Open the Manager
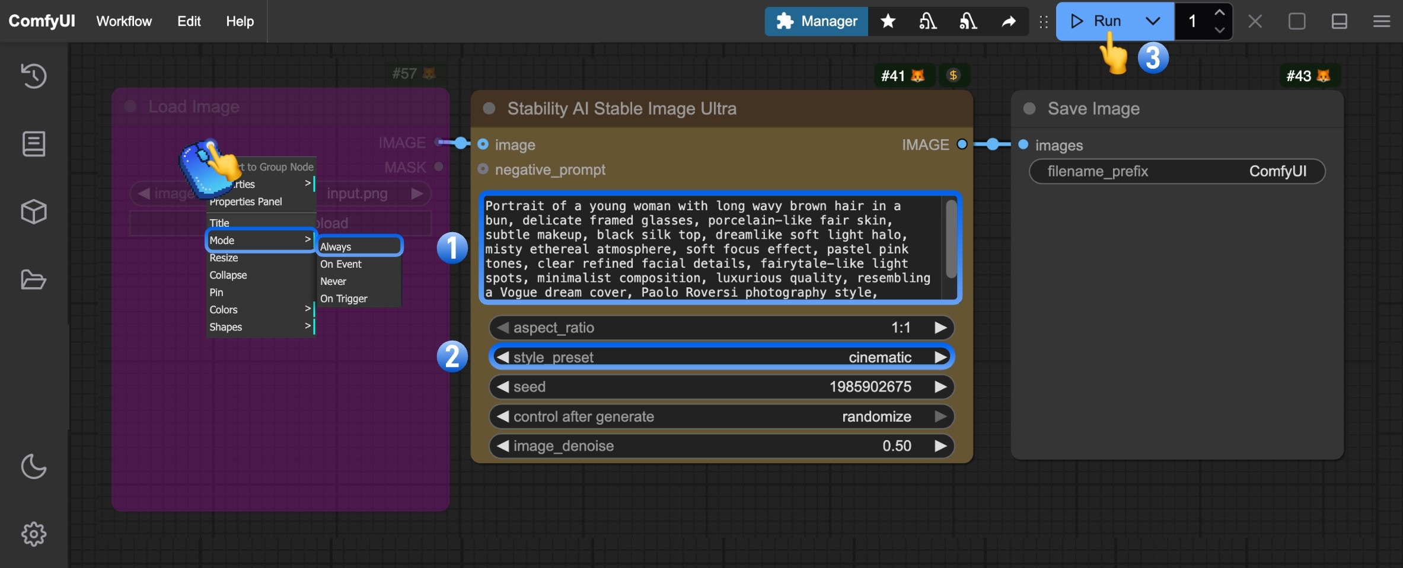 coord(817,21)
